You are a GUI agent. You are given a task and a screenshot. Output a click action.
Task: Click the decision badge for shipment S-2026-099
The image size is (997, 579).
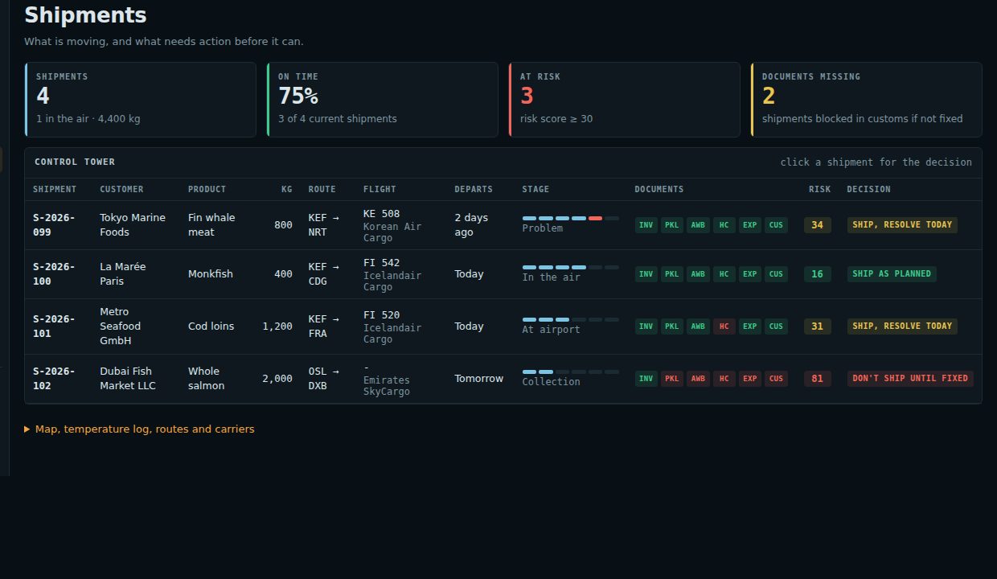(x=902, y=225)
